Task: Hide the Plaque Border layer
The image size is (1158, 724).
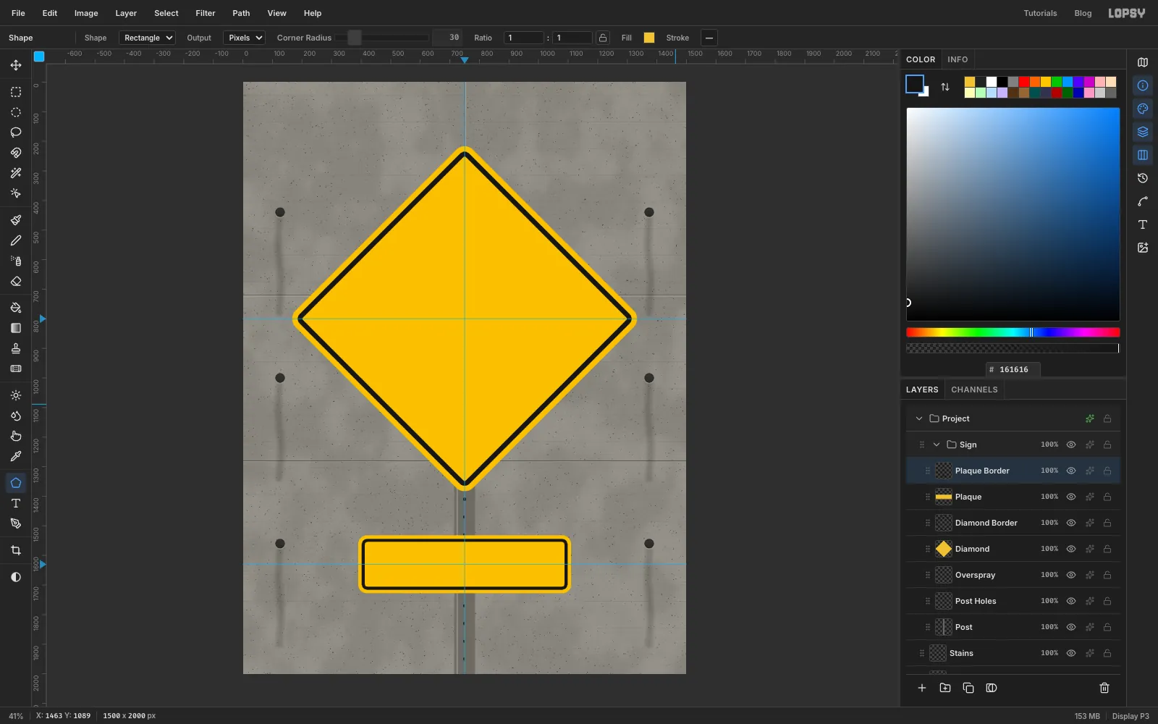Action: tap(1071, 471)
